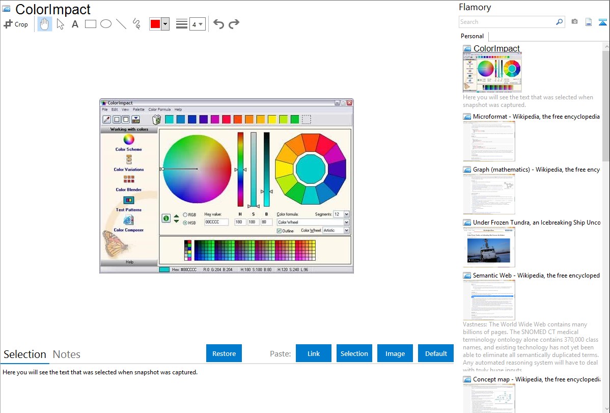The height and width of the screenshot is (413, 610).
Task: Click the red drawing color swatch
Action: pos(155,24)
